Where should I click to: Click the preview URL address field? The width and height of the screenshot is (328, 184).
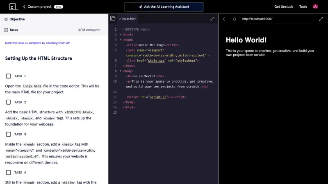pyautogui.click(x=276, y=19)
